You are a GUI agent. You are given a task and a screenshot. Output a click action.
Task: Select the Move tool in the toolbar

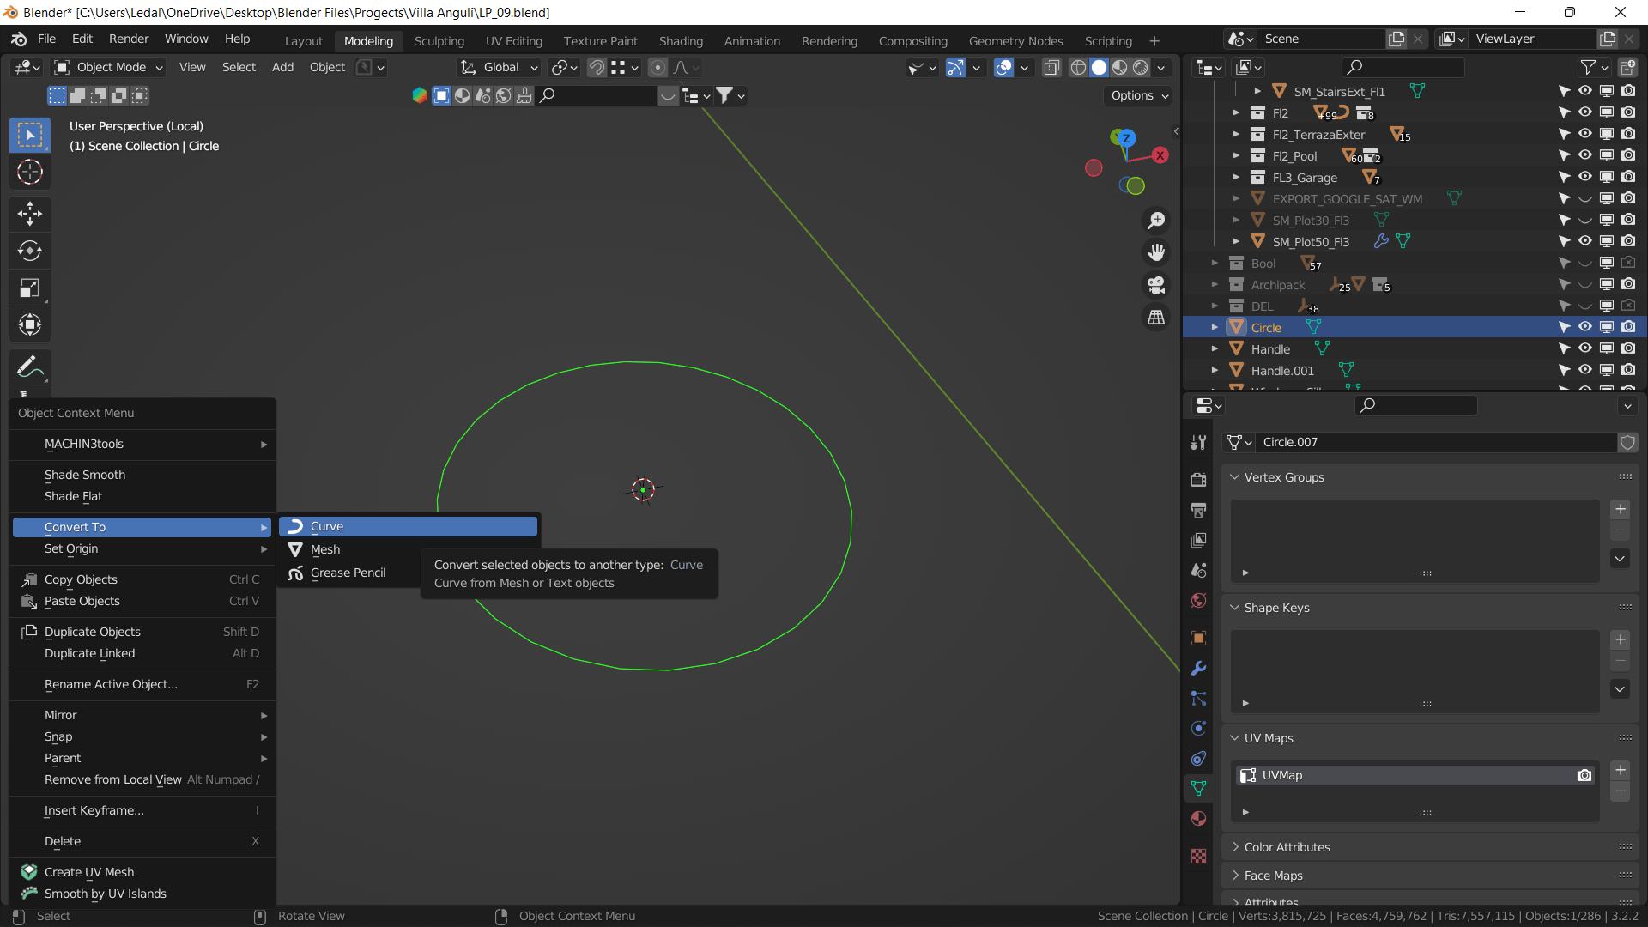(x=30, y=213)
